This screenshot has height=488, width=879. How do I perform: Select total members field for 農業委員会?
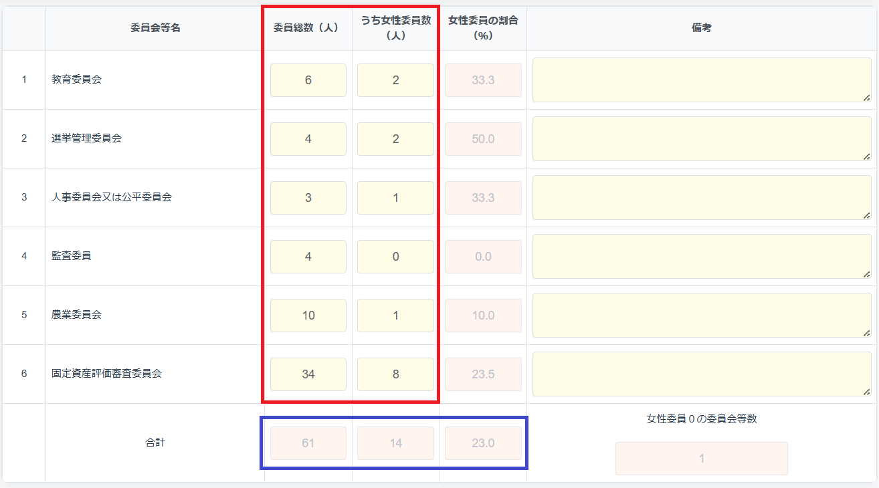[x=308, y=316]
